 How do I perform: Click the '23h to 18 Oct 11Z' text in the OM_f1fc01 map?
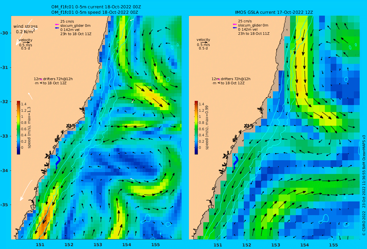coord(76,34)
